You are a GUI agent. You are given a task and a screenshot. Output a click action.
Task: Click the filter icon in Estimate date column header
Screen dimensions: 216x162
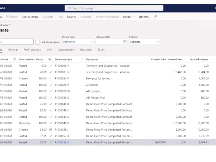coord(15,59)
